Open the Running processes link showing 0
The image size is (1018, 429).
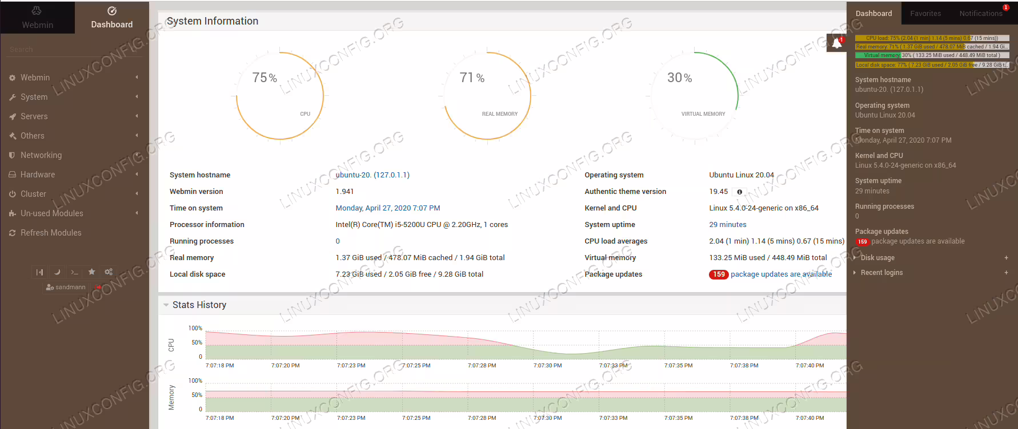(x=338, y=241)
